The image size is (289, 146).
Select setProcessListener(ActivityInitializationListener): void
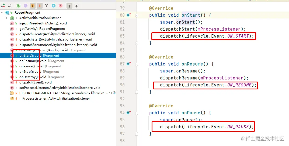[60, 87]
